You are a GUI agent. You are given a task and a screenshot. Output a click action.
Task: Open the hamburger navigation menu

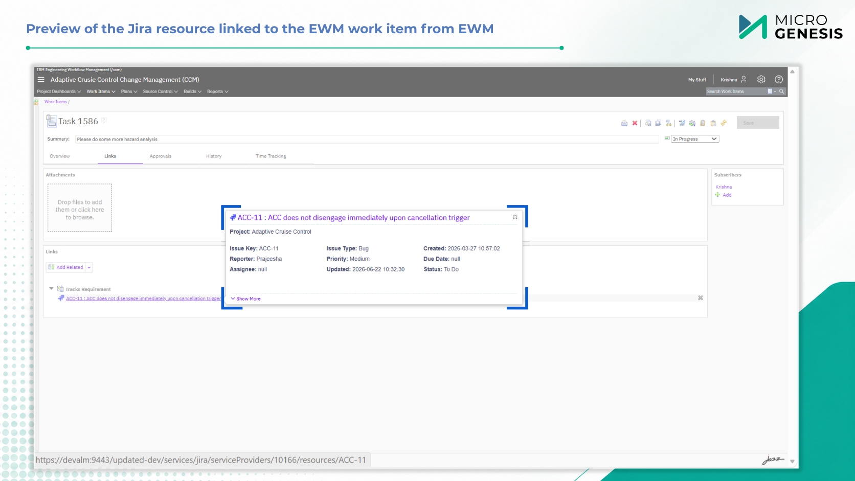[x=41, y=80]
